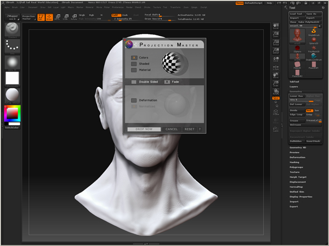
Task: Open the Preferences menu
Action: 118,8
